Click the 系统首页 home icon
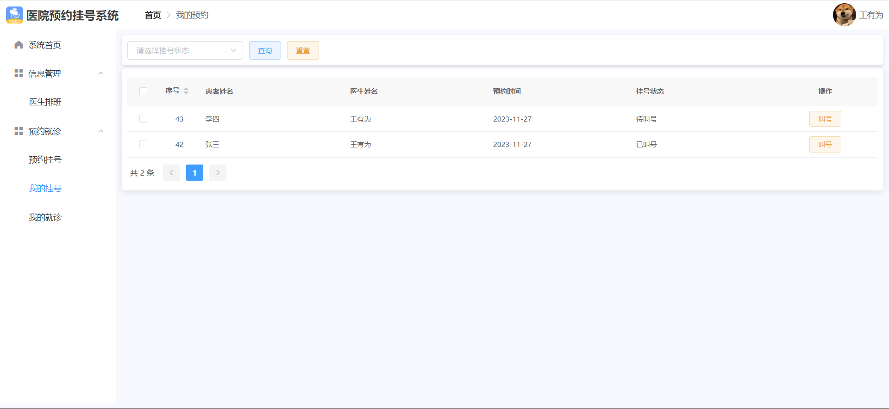 pos(19,45)
